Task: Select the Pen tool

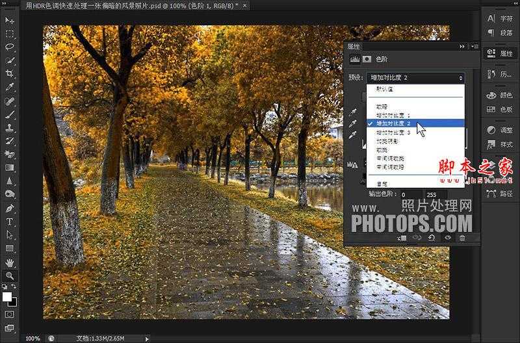Action: tap(9, 209)
